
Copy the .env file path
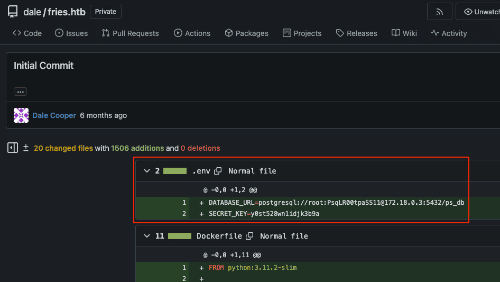pyautogui.click(x=218, y=171)
